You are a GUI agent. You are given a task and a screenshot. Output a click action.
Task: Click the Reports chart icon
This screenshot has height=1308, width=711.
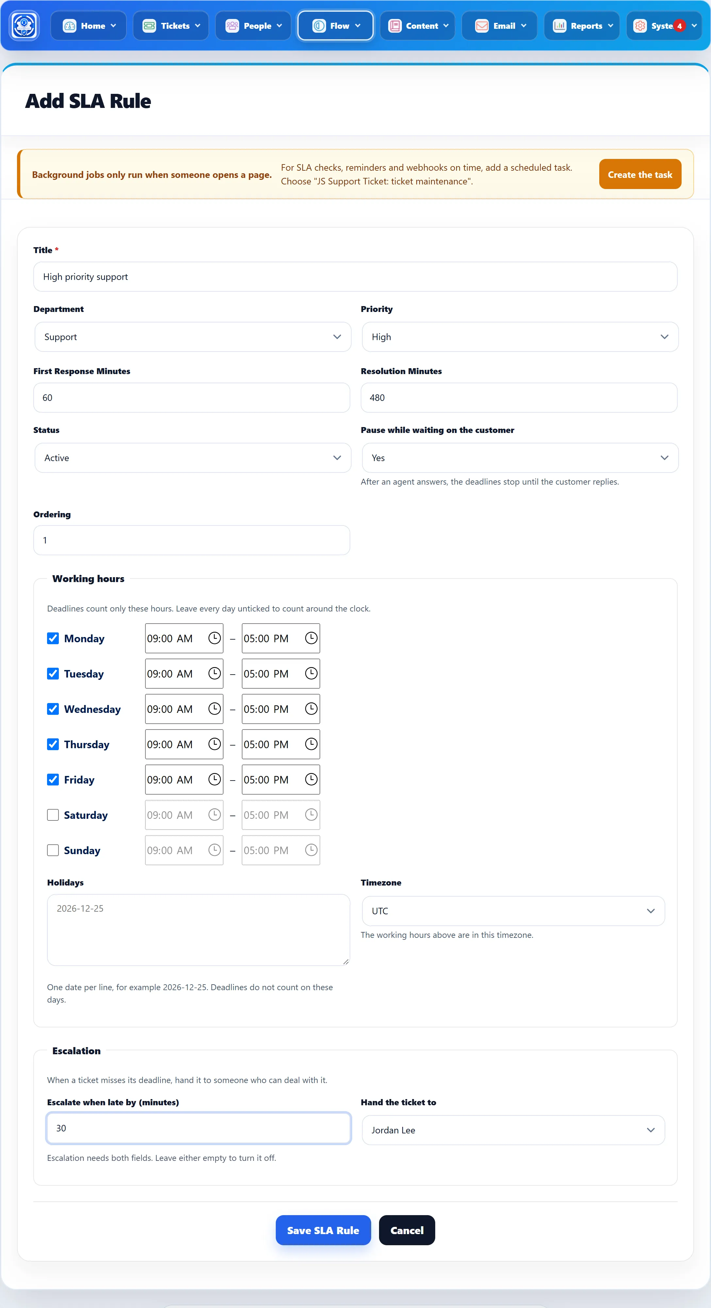click(x=559, y=26)
